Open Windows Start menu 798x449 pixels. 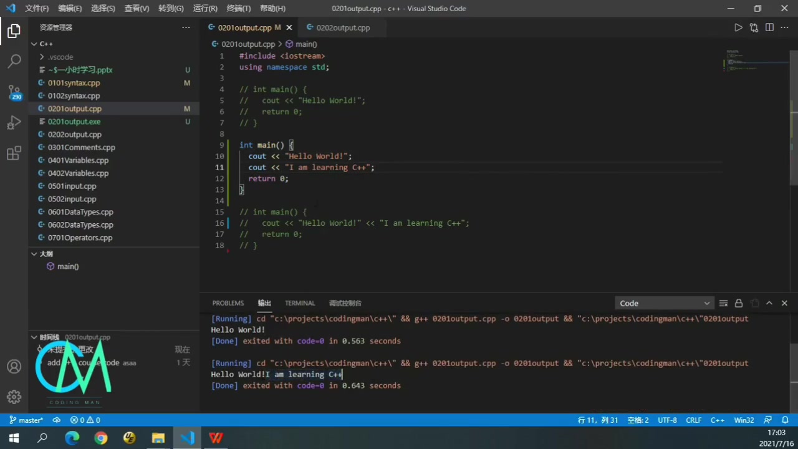pos(14,438)
